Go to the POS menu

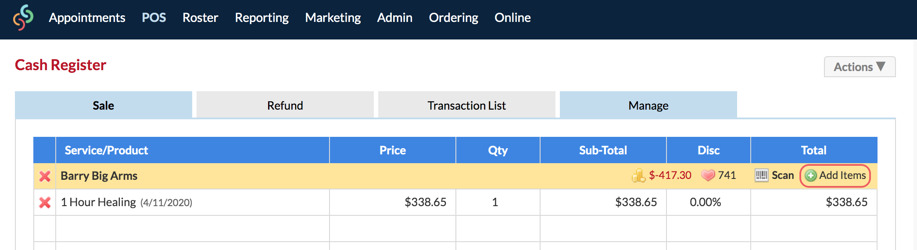[x=154, y=18]
